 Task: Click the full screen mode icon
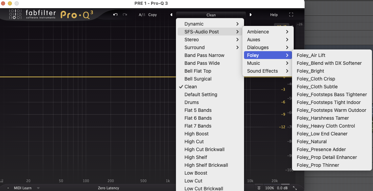(291, 15)
